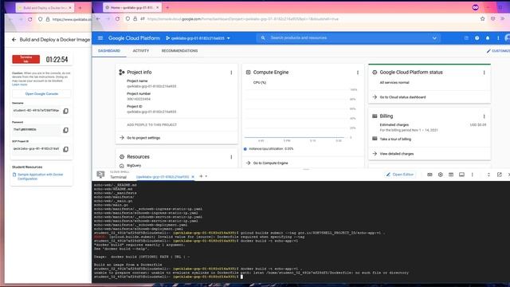The image size is (510, 287).
Task: Click ADD PEOPLE TO THIS PROJECT
Action: point(152,124)
